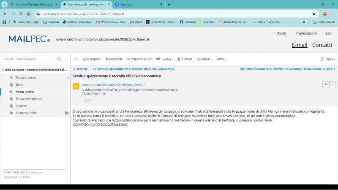Click the sender address comitatocivicoboscoreale2008@pec.libero.it
338x190 pixels.
(x=113, y=85)
